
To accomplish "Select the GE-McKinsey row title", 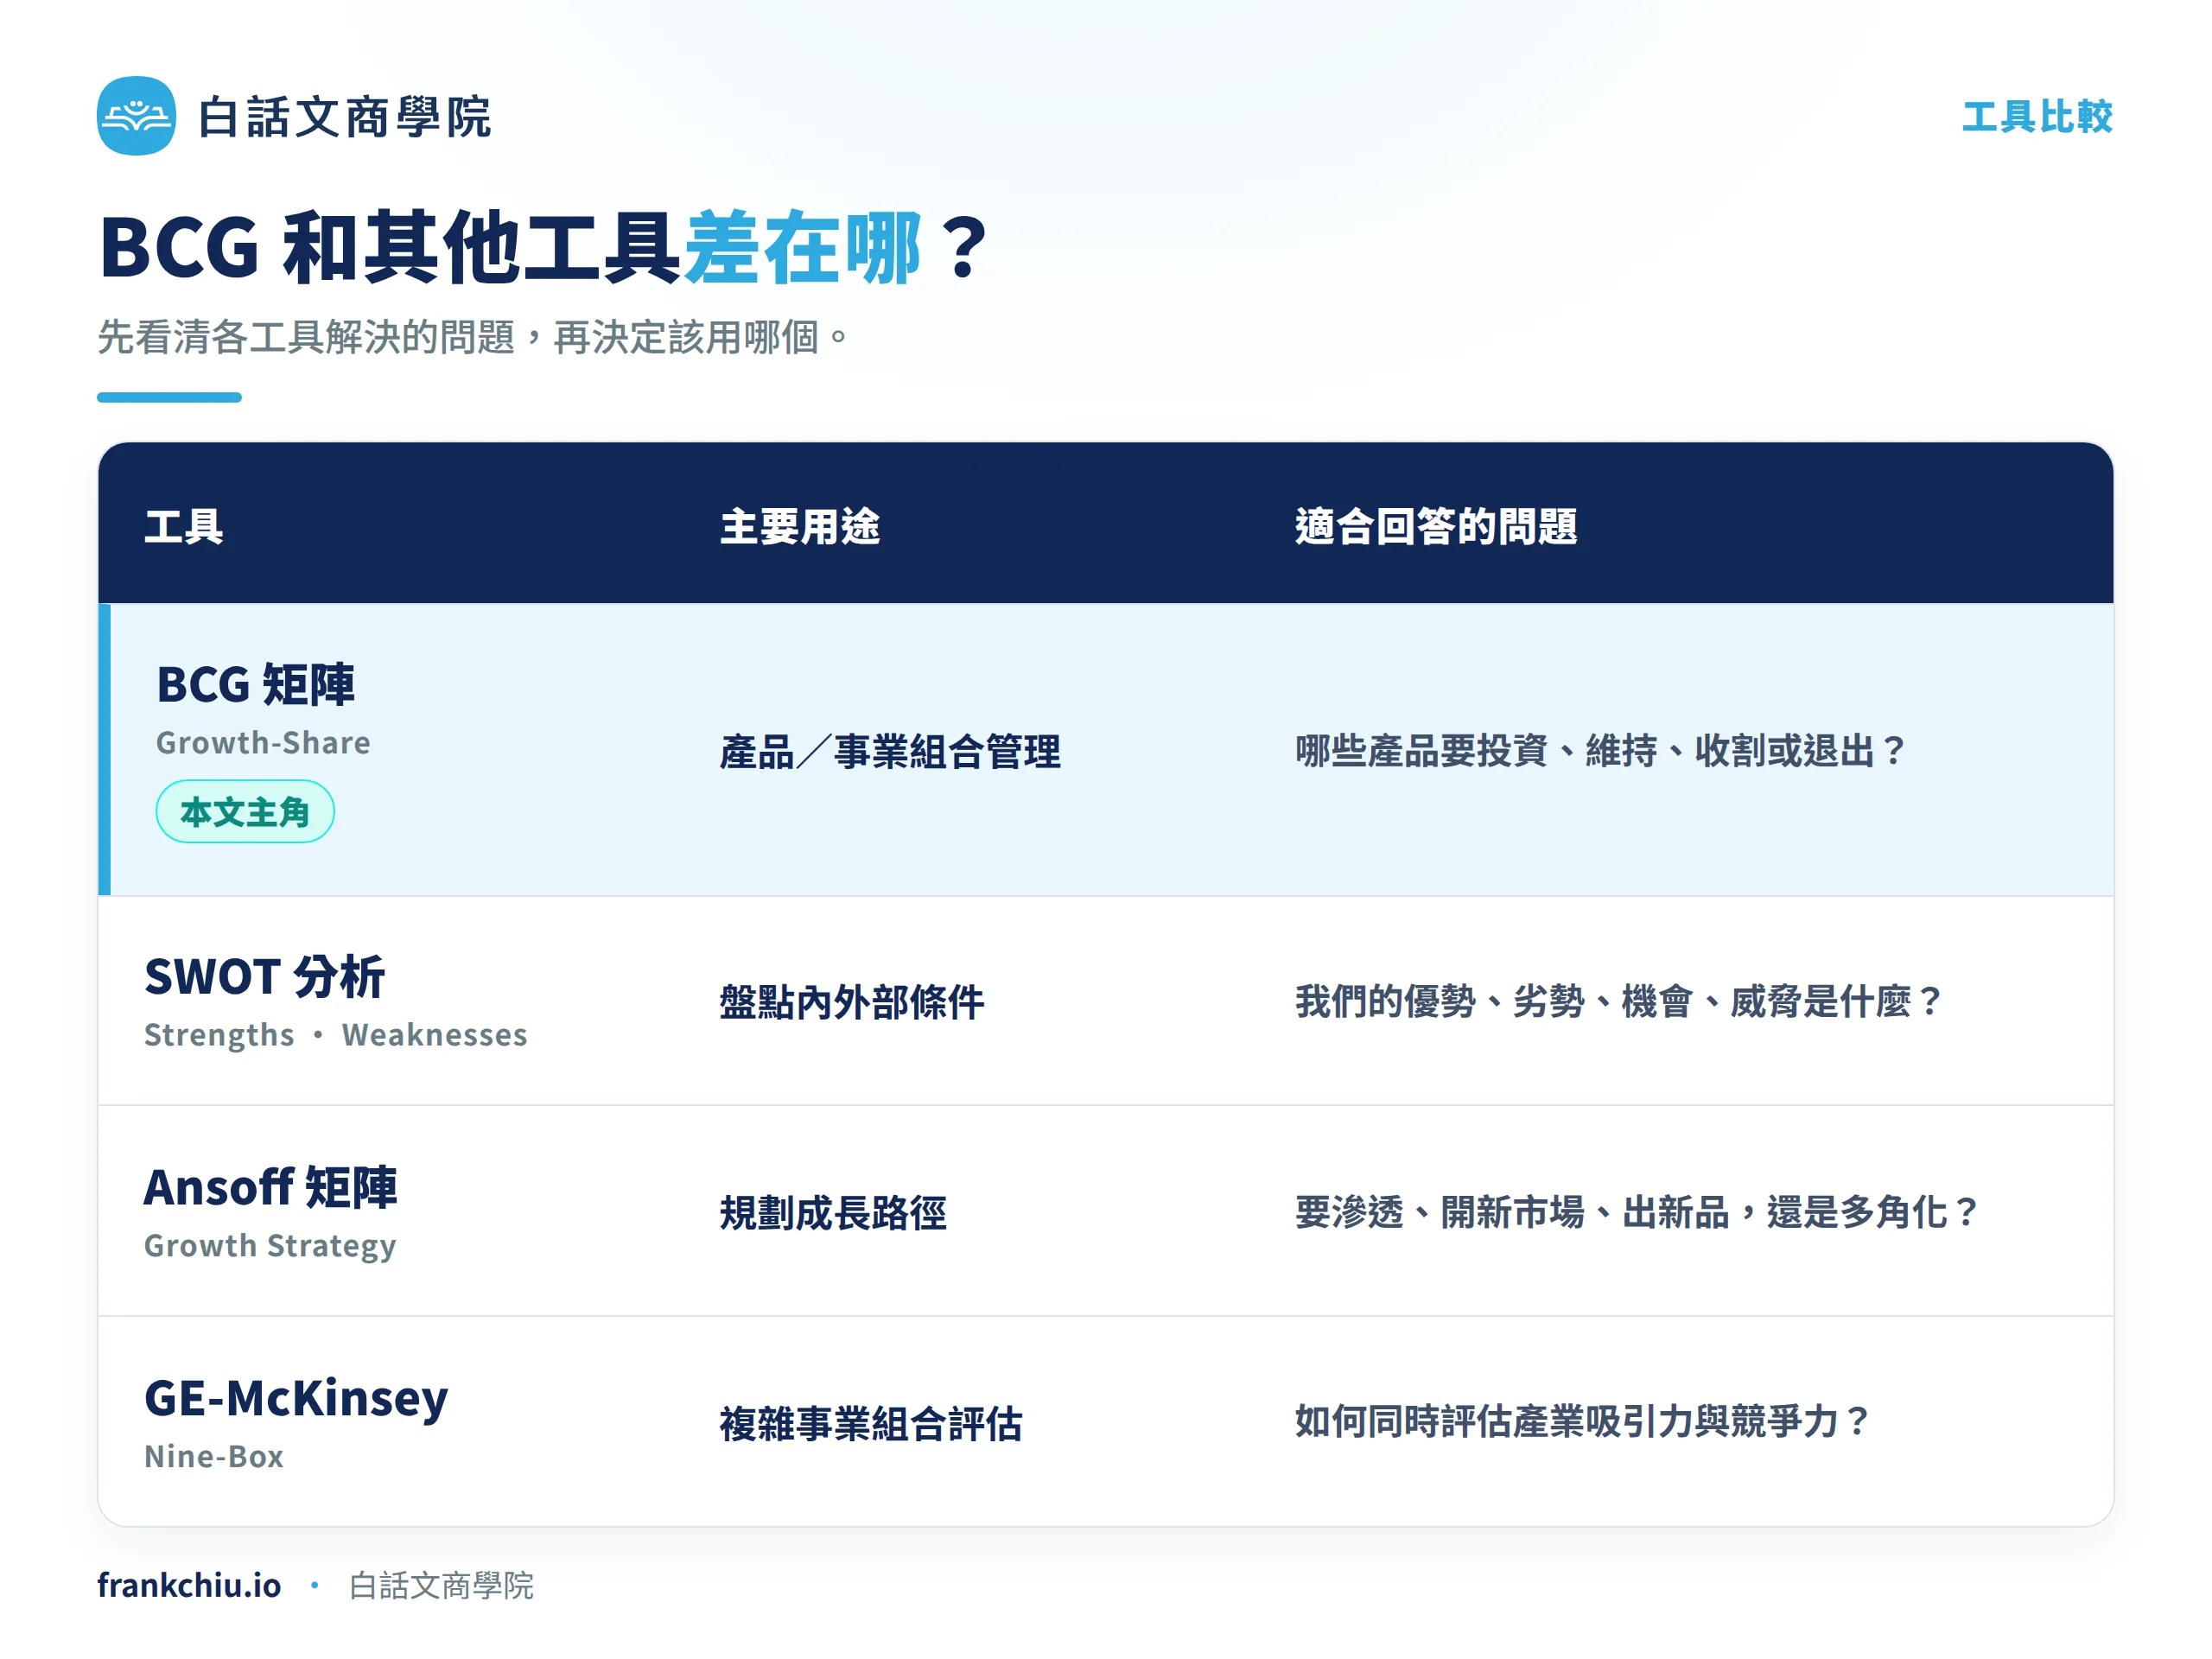I will pos(296,1399).
